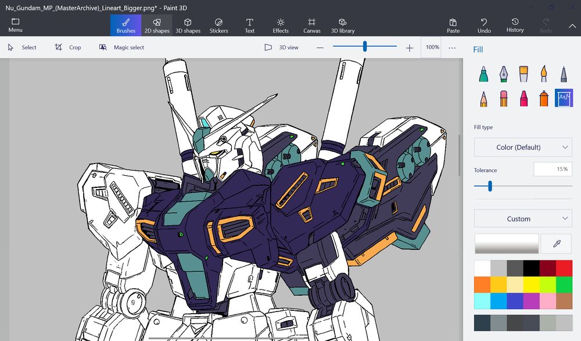Open the 3D library
The image size is (581, 341).
(343, 25)
